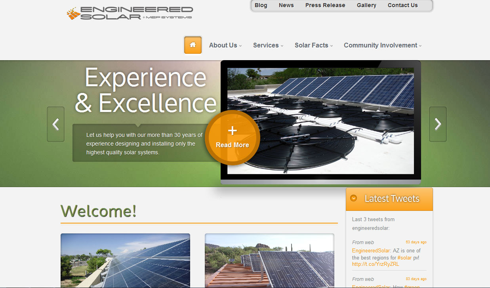Open the blue solar array thumbnail under Welcome
The width and height of the screenshot is (490, 288).
(x=125, y=261)
